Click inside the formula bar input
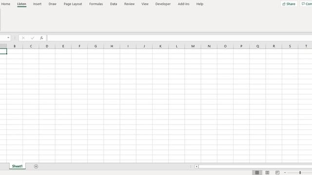The image size is (312, 175). pos(180,38)
